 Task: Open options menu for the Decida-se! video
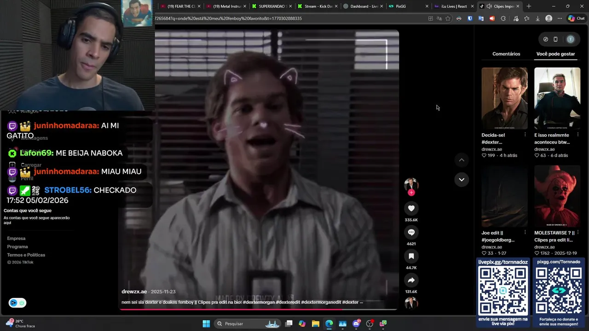click(x=525, y=135)
